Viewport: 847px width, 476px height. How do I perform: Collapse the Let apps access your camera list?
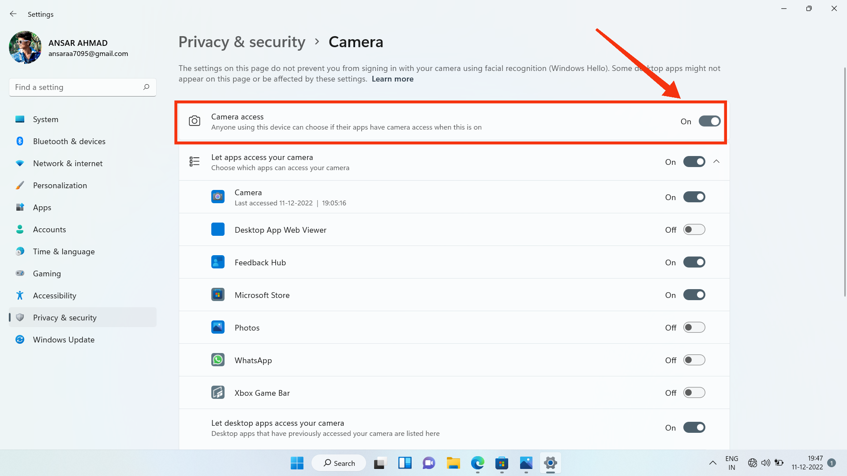point(716,161)
